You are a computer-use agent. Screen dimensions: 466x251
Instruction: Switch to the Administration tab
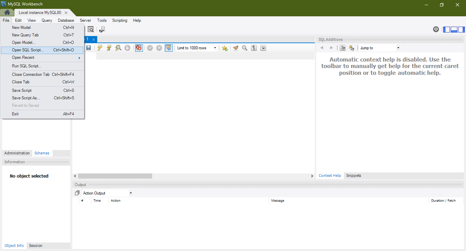pos(17,153)
